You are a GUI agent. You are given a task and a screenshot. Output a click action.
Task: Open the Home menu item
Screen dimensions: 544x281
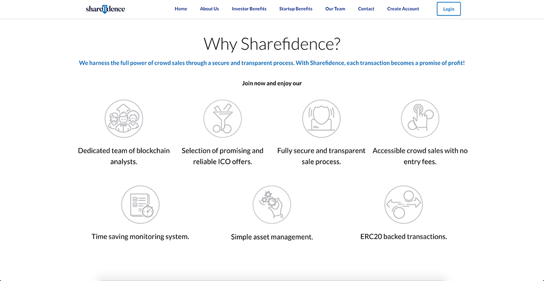[x=181, y=9]
